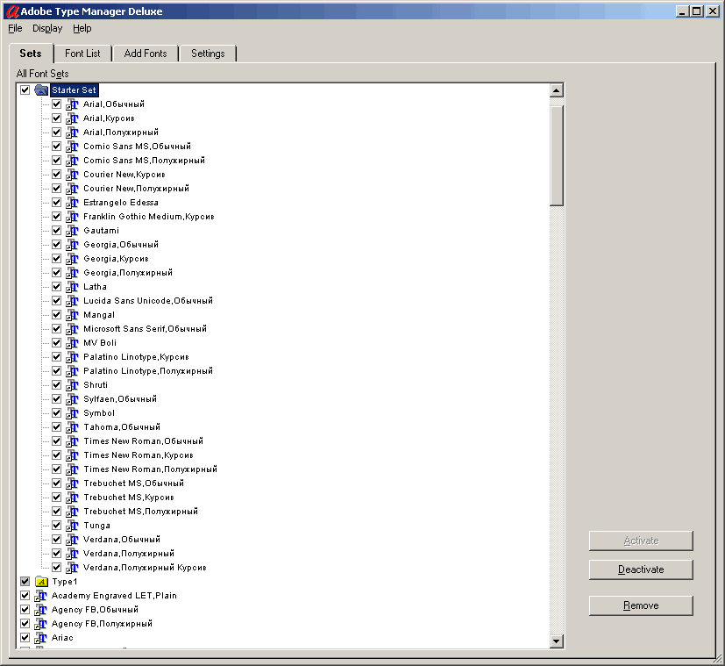The width and height of the screenshot is (725, 666).
Task: Select the Arial,Полужирный font entry
Action: click(x=121, y=132)
